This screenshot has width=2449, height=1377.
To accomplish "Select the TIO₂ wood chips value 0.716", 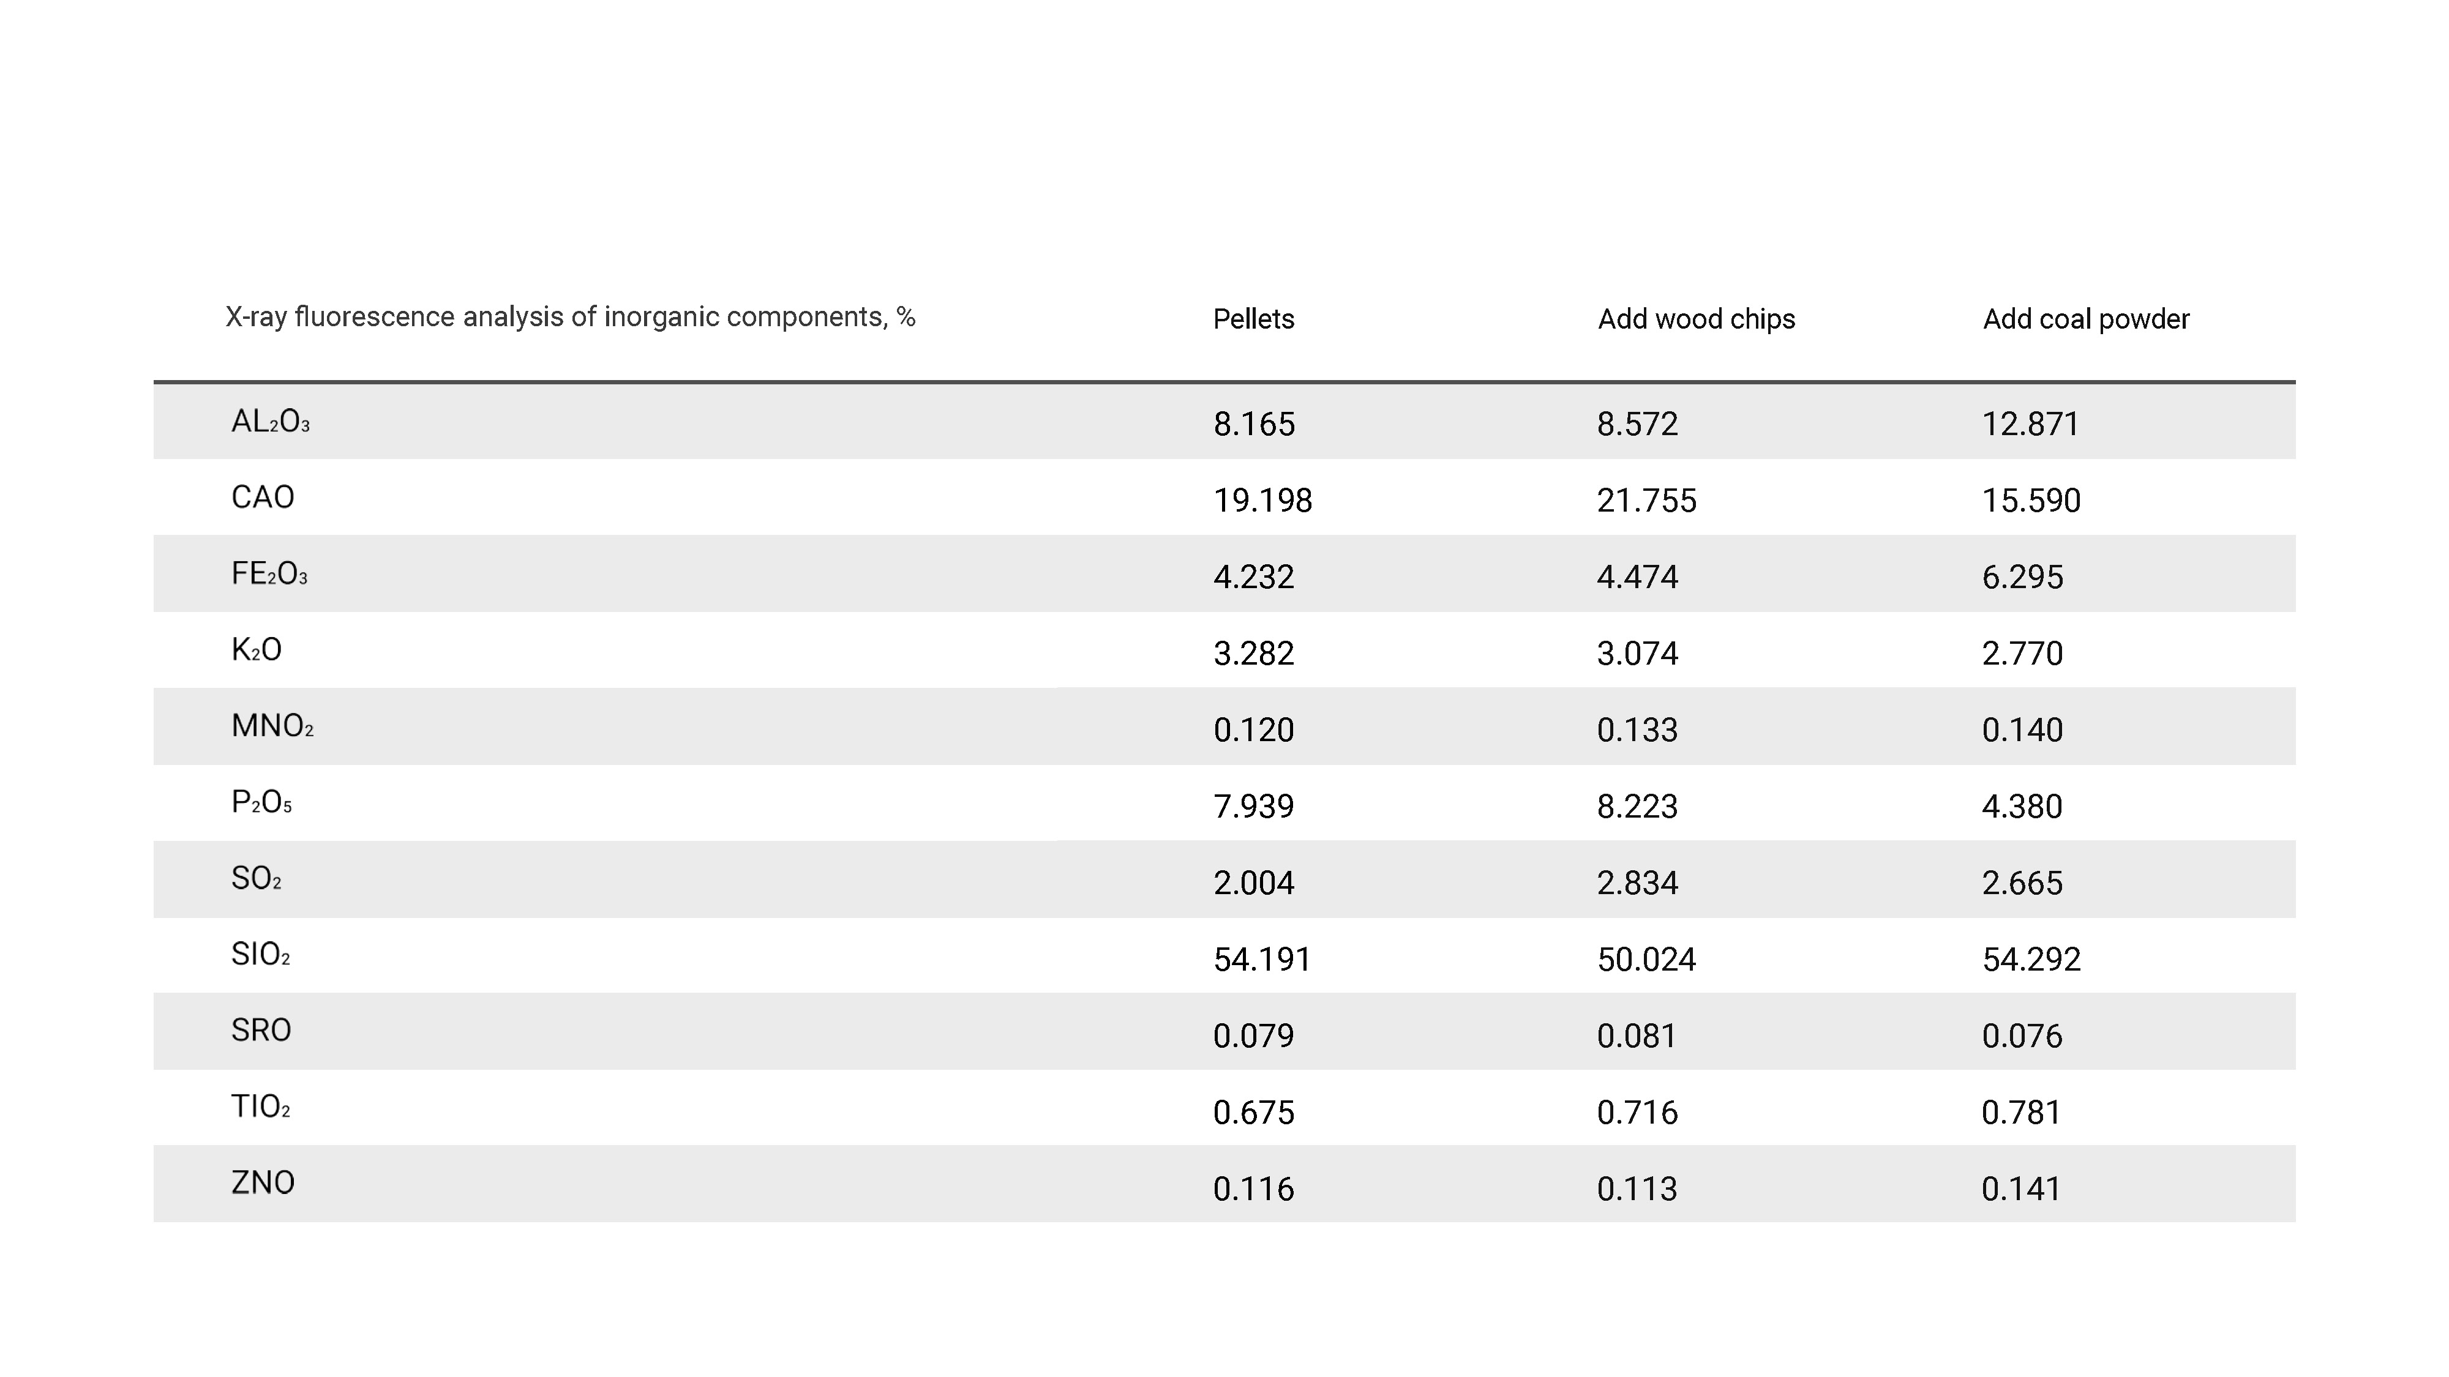I will [1637, 1113].
